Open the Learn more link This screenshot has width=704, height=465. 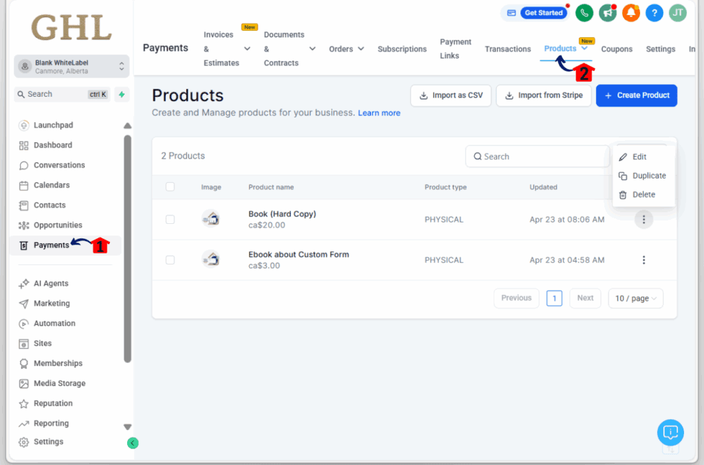[379, 113]
